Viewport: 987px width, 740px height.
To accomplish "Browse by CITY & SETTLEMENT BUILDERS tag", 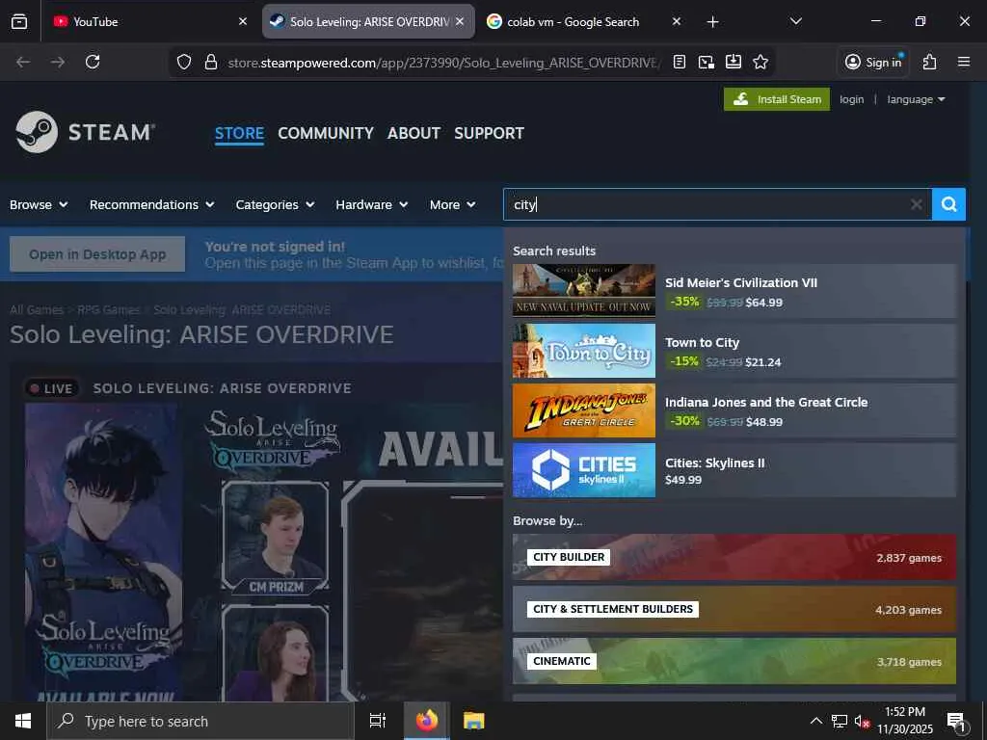I will [x=734, y=609].
